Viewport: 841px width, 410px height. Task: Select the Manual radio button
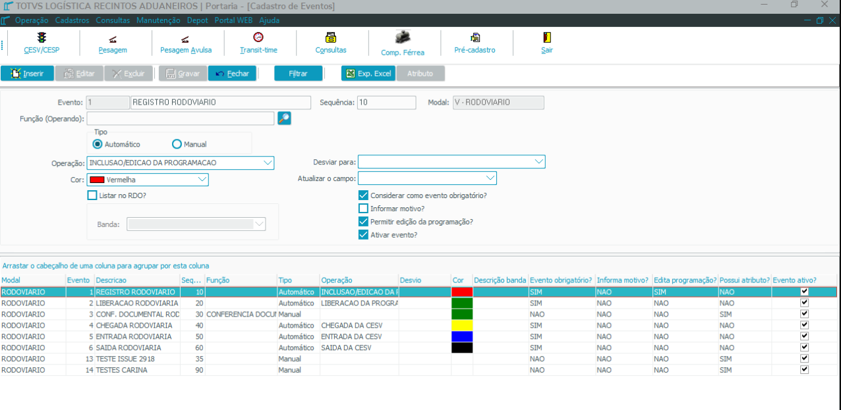[x=177, y=144]
